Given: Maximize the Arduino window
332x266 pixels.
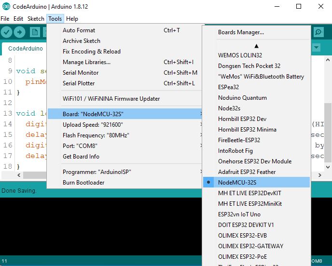Looking at the screenshot, I should (299, 7).
